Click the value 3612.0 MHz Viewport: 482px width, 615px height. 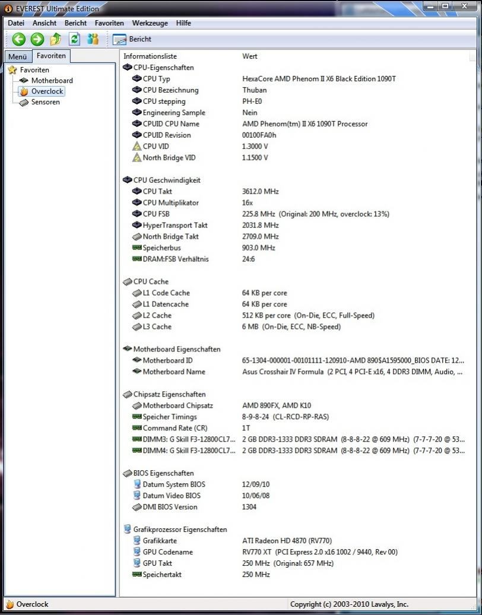261,191
